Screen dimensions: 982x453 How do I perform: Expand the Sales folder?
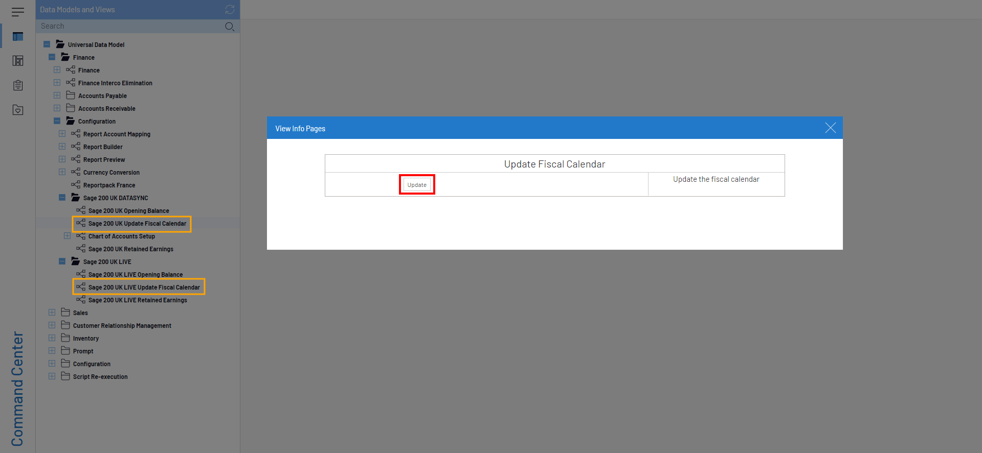52,313
